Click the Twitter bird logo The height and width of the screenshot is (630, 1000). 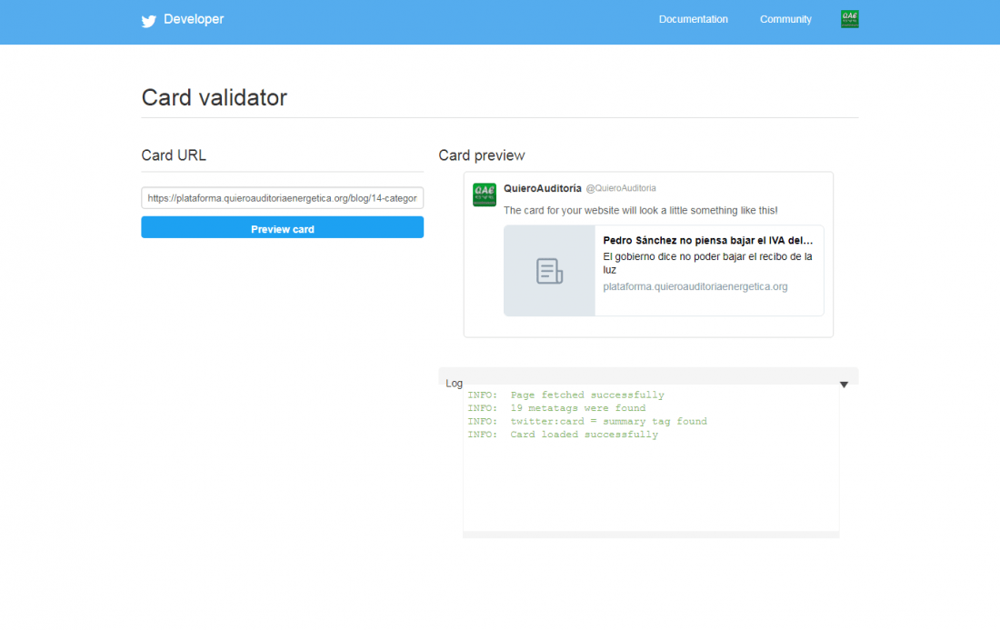(148, 21)
